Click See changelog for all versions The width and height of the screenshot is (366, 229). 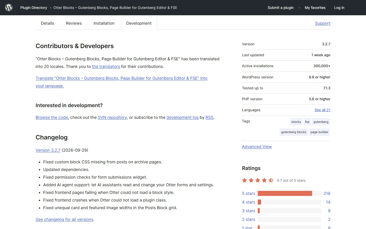(x=64, y=219)
